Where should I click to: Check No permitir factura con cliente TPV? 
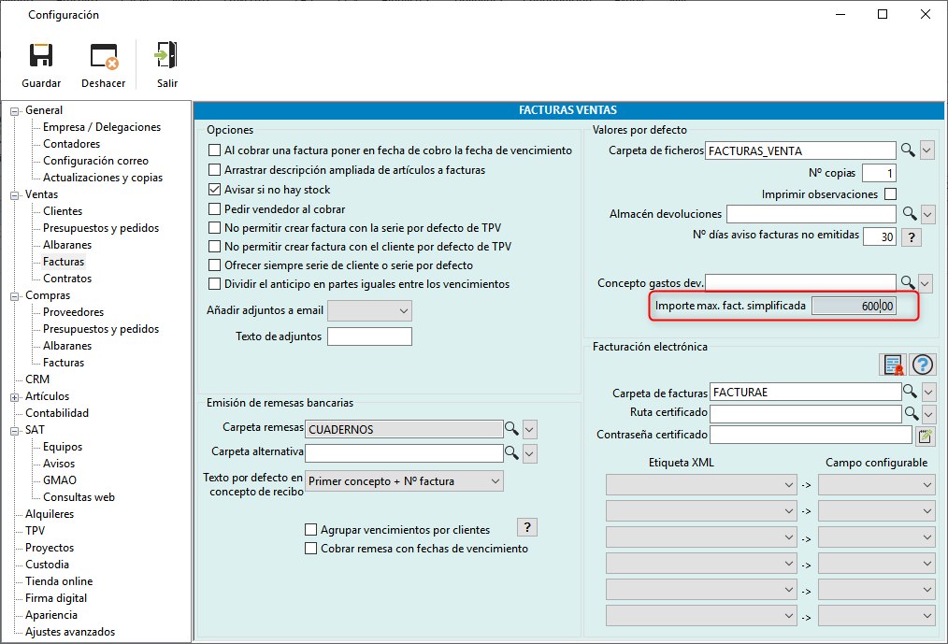[x=215, y=247]
